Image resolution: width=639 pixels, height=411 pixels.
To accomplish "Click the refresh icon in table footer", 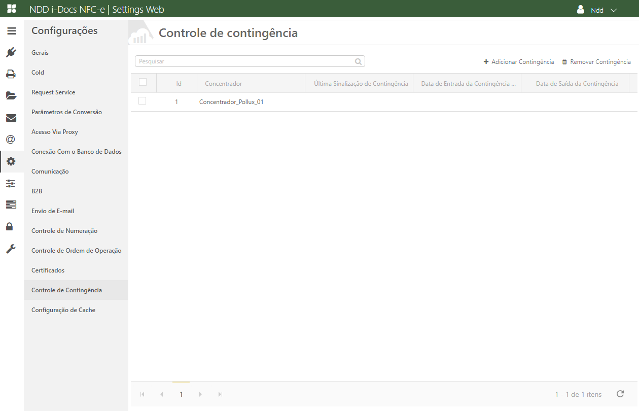I will click(x=620, y=394).
